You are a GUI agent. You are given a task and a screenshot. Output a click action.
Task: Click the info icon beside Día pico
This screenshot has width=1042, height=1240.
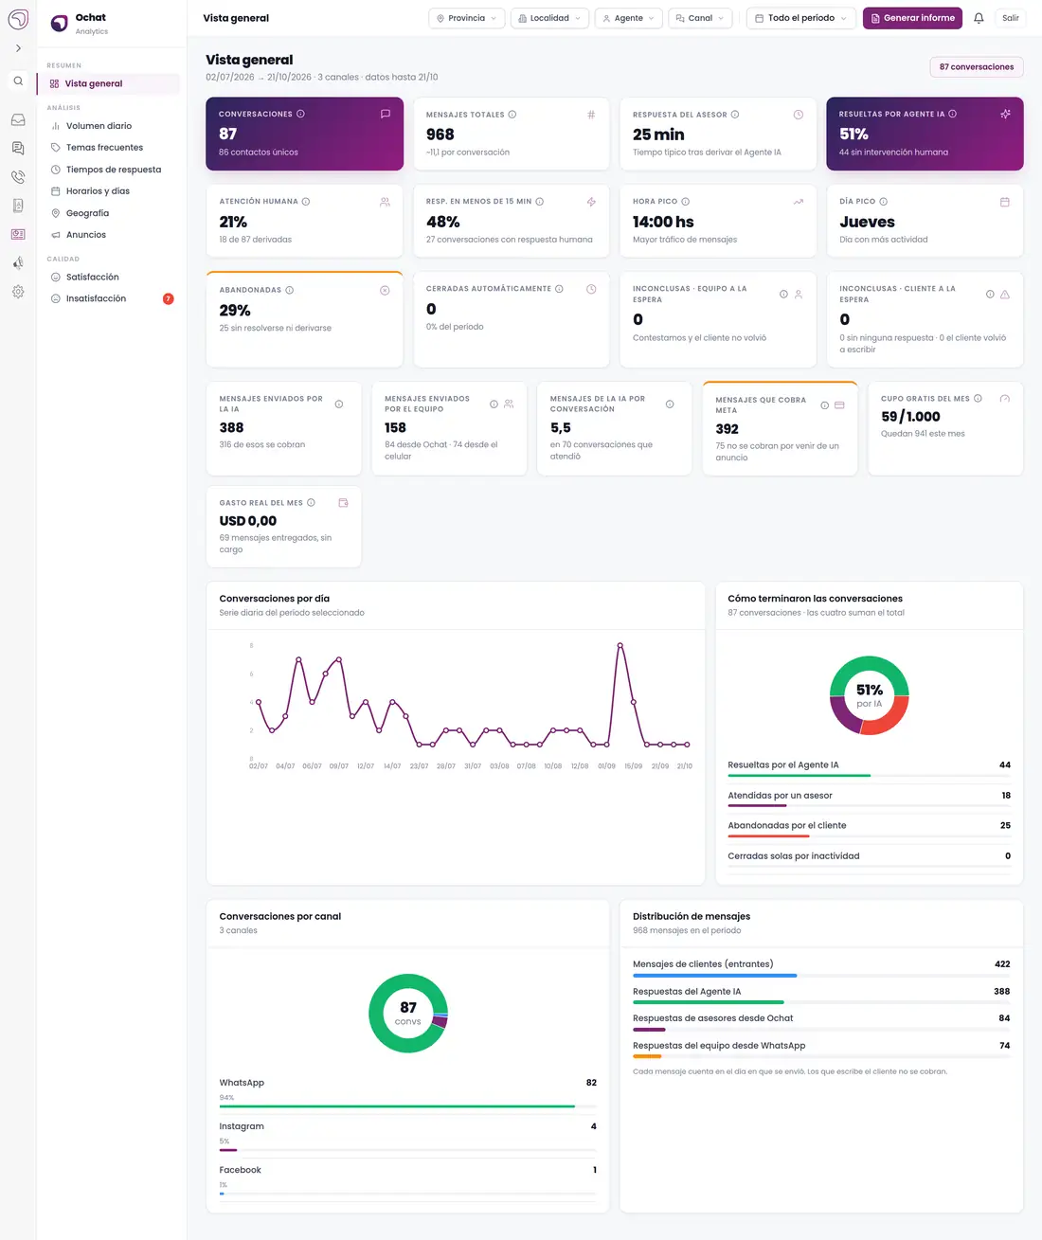click(x=884, y=202)
